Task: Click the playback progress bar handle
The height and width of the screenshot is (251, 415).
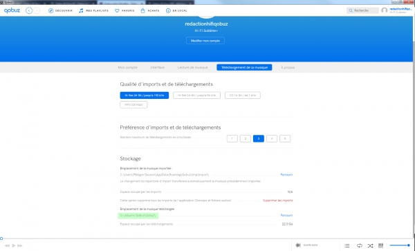Action: coord(1,239)
